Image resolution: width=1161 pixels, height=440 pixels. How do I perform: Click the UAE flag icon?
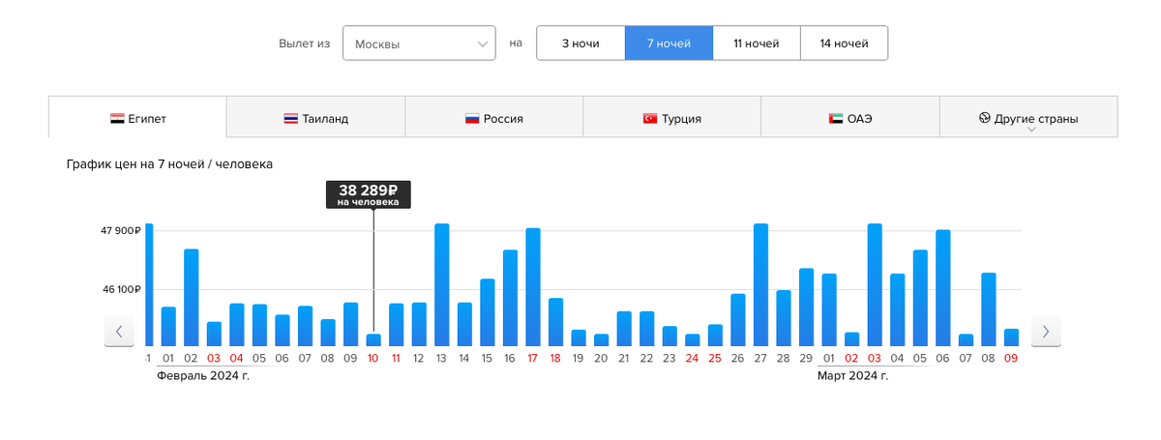click(836, 119)
